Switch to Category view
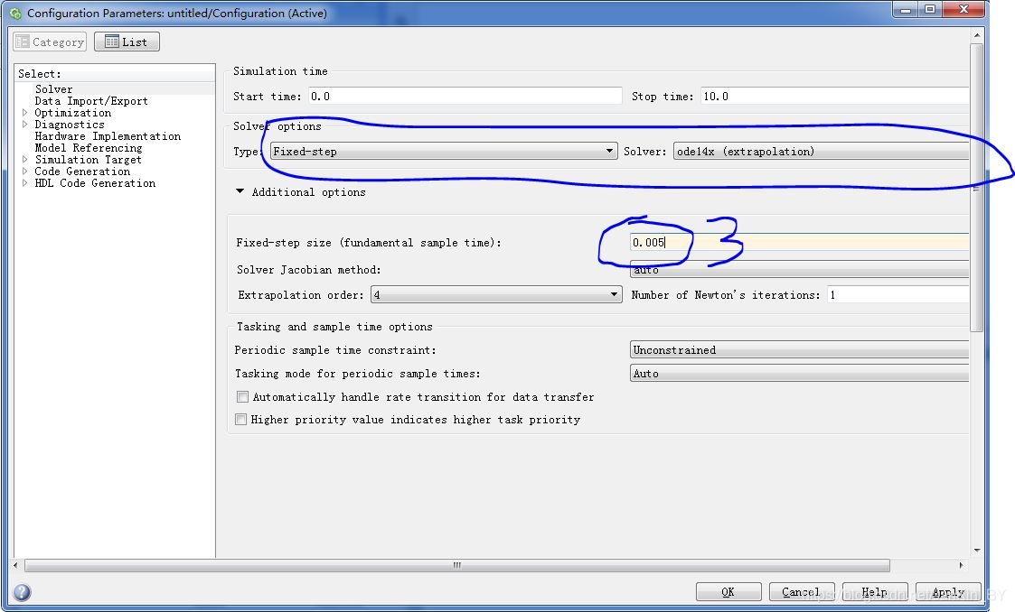Image resolution: width=1015 pixels, height=612 pixels. (50, 42)
